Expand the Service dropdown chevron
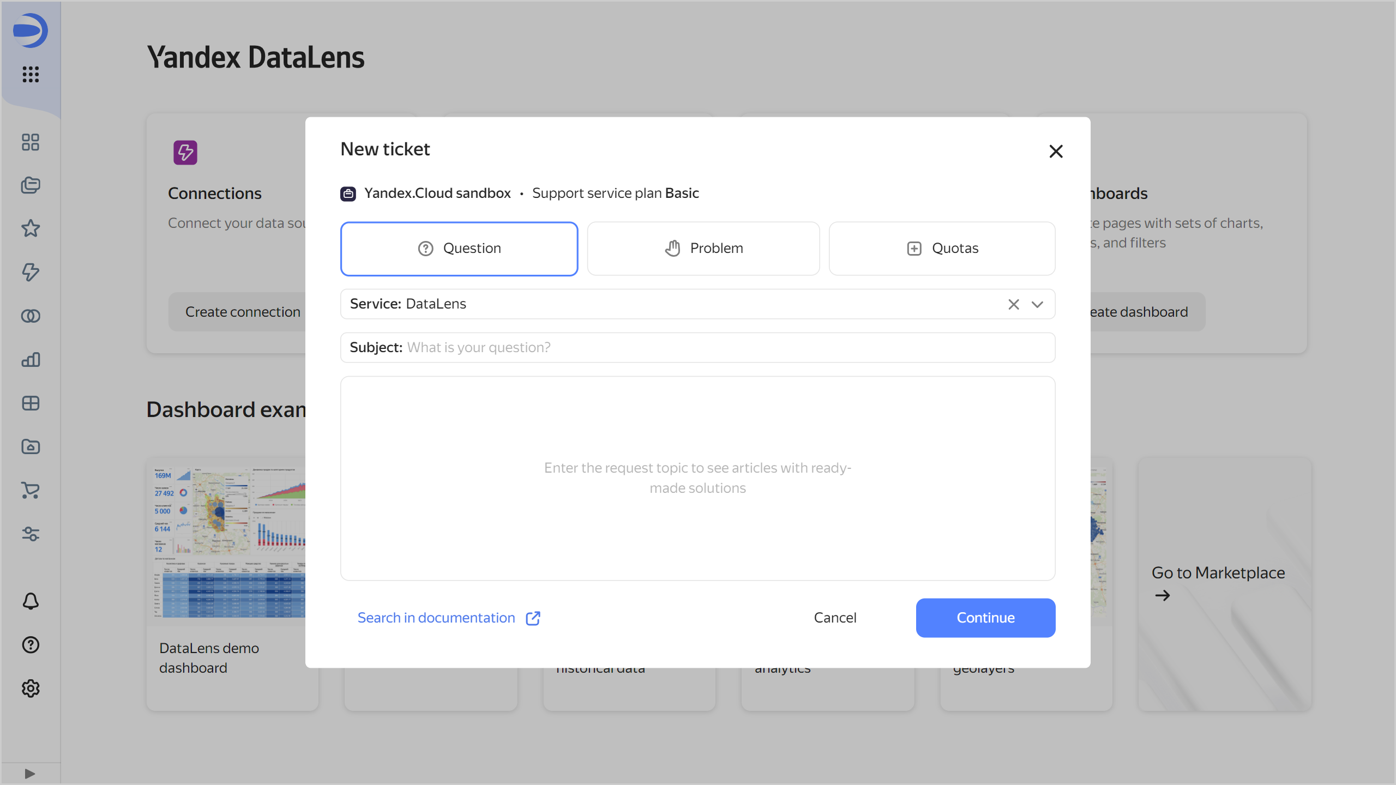The width and height of the screenshot is (1396, 785). [1037, 304]
